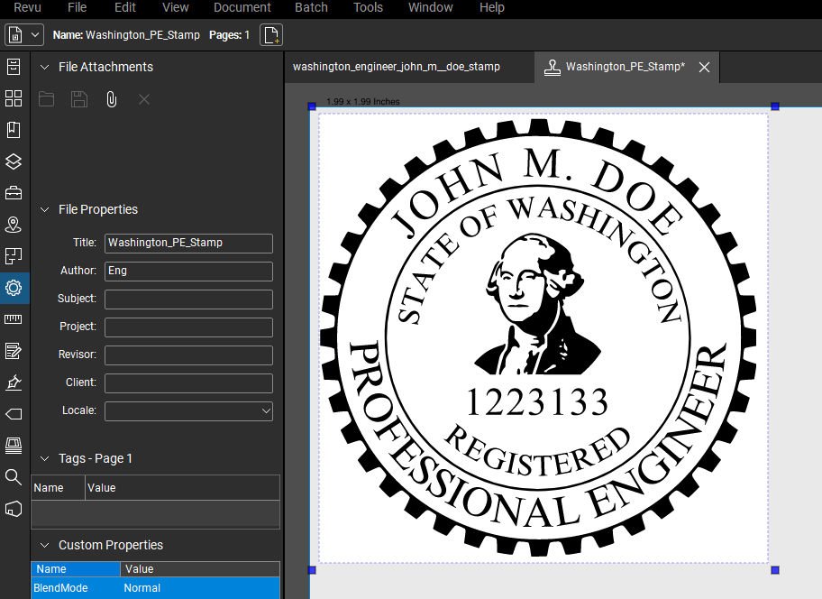Open the 3D Model panel at sidebar bottom

[14, 509]
